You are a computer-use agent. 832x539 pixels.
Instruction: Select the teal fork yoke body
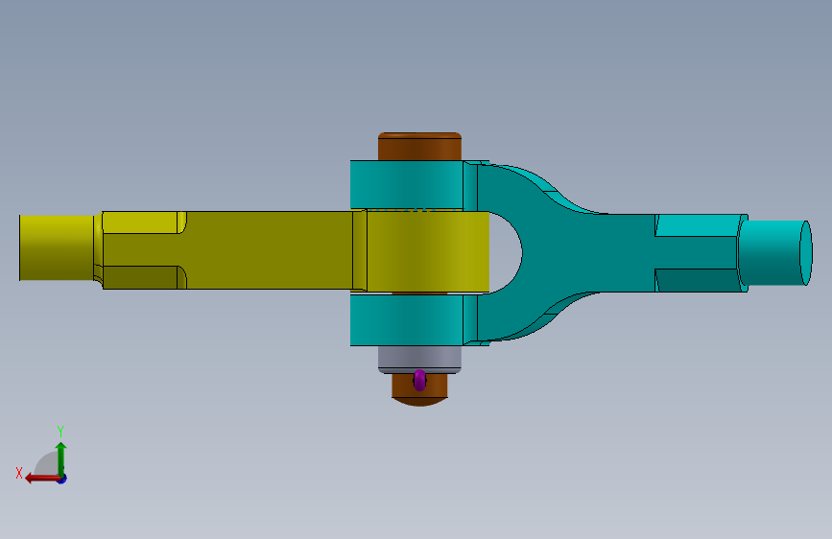[x=583, y=252]
